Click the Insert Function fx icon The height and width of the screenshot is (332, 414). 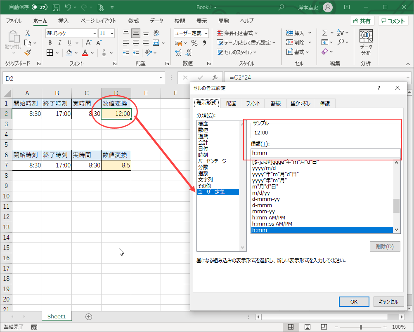(x=215, y=78)
